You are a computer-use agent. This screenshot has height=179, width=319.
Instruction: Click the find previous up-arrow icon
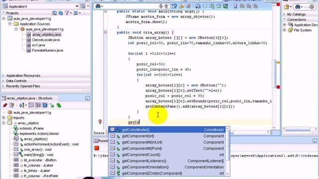[x=166, y=6]
